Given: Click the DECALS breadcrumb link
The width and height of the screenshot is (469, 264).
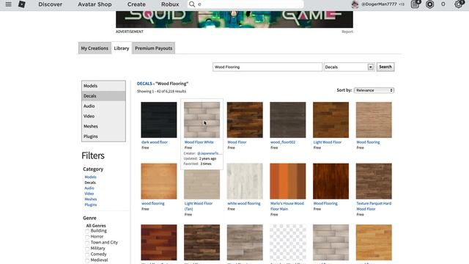Looking at the screenshot, I should (144, 84).
